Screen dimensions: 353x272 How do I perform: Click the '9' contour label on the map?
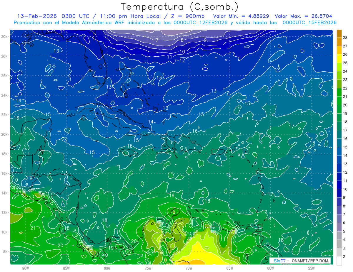[205, 40]
